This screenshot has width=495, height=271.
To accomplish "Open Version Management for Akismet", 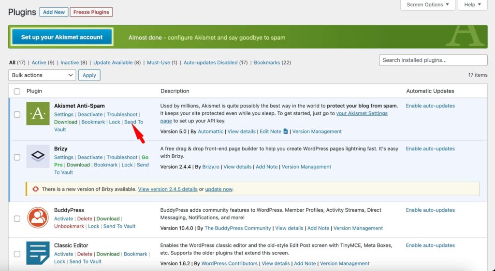I will point(317,132).
